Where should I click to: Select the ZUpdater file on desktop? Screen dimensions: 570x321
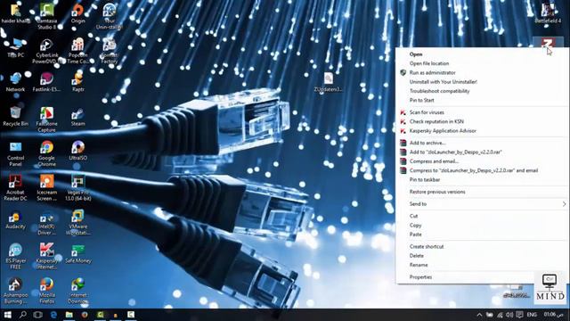tap(329, 82)
